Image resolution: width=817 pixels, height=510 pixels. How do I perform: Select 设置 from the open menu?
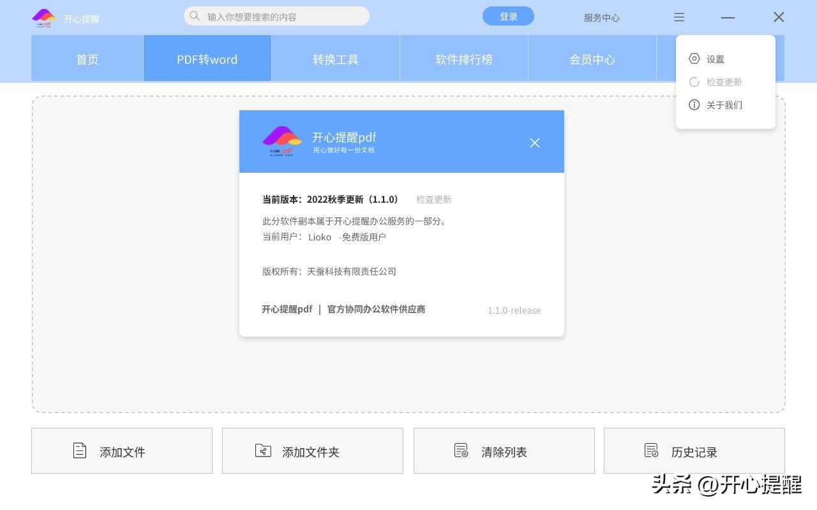(716, 59)
